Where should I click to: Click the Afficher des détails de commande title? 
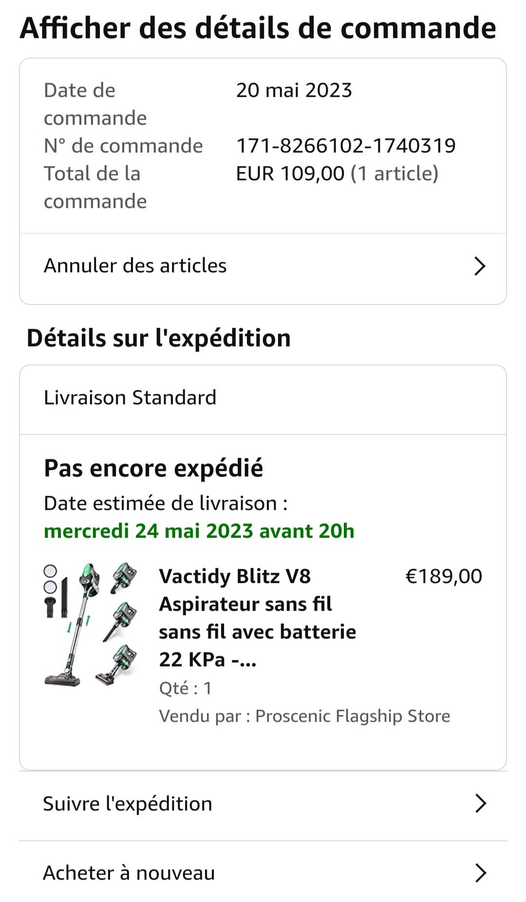coord(258,28)
